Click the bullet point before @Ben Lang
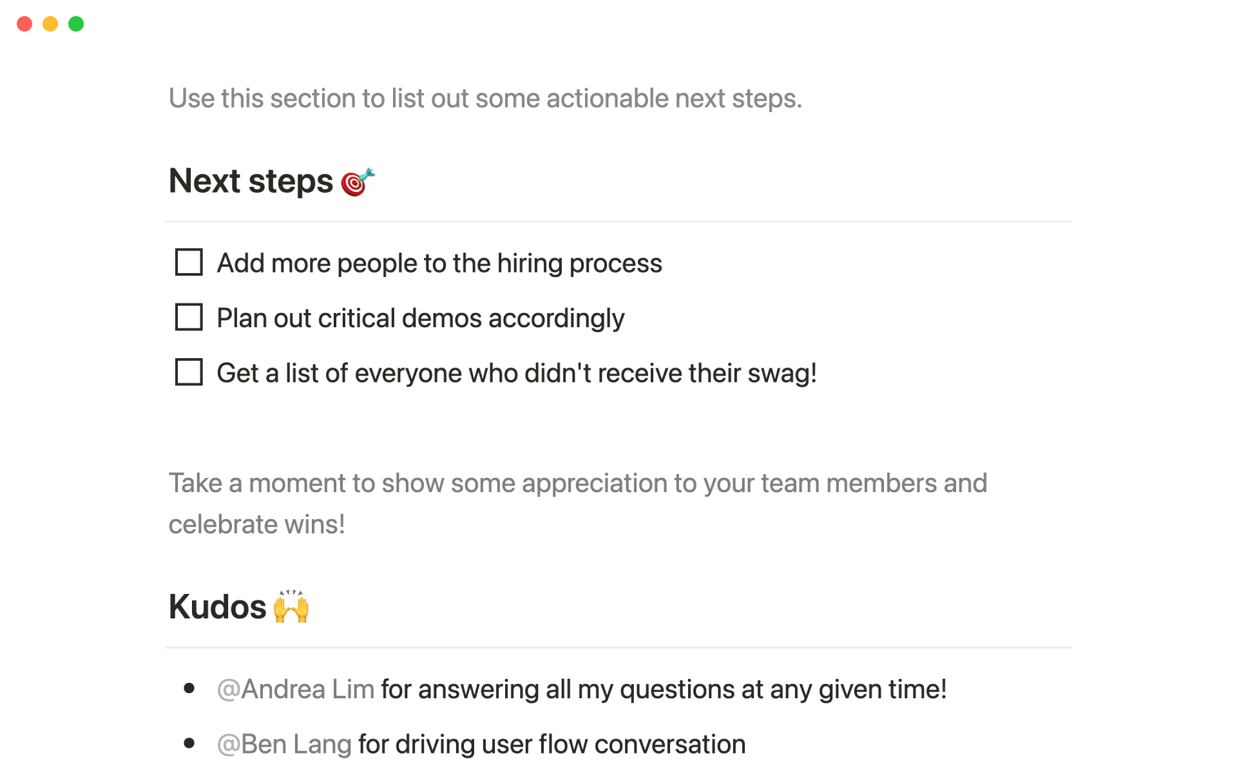 (x=189, y=743)
